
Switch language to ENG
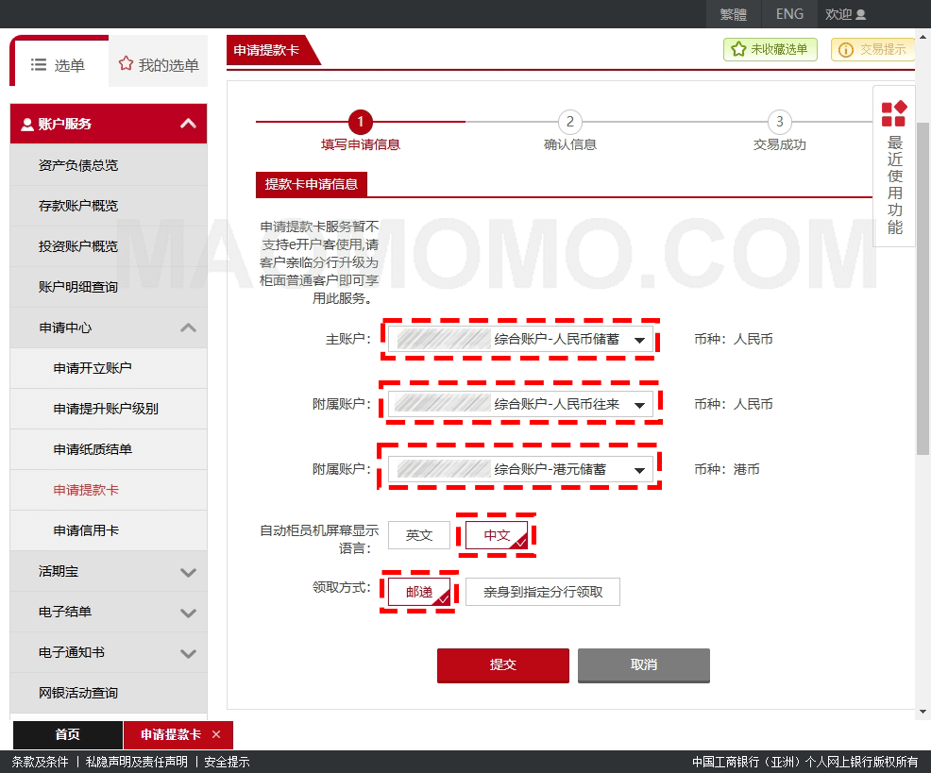(789, 14)
